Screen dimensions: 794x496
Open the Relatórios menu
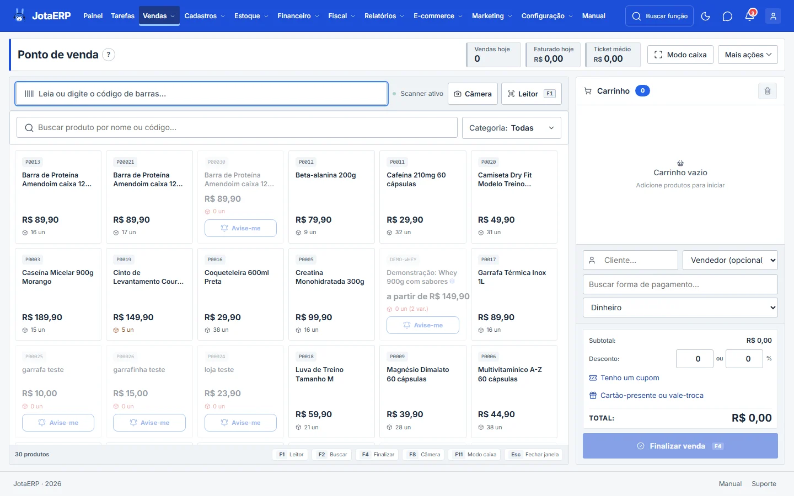[384, 16]
